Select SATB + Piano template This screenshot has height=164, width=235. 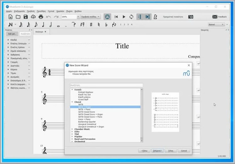click(84, 110)
